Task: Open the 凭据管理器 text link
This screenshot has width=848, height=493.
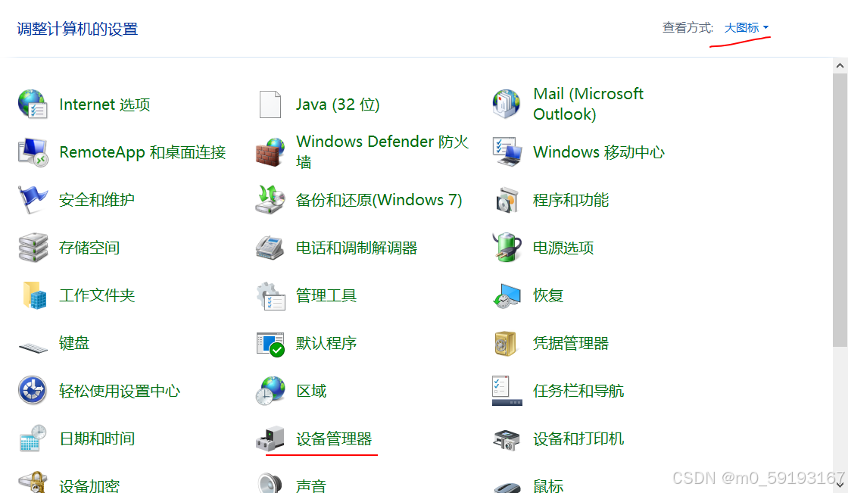Action: [571, 343]
